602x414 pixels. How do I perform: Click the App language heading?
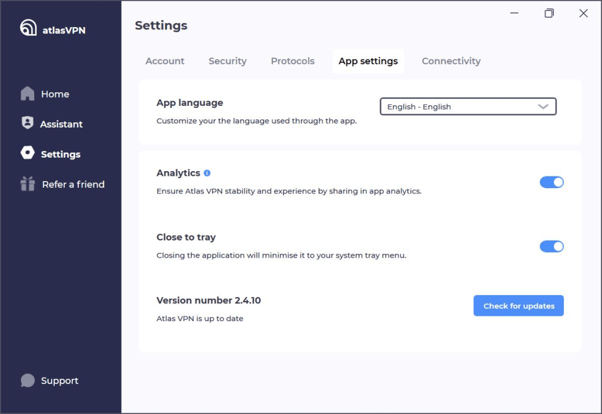click(190, 103)
